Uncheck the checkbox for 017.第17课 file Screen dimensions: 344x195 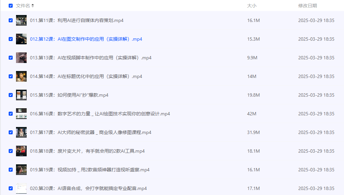click(x=11, y=132)
